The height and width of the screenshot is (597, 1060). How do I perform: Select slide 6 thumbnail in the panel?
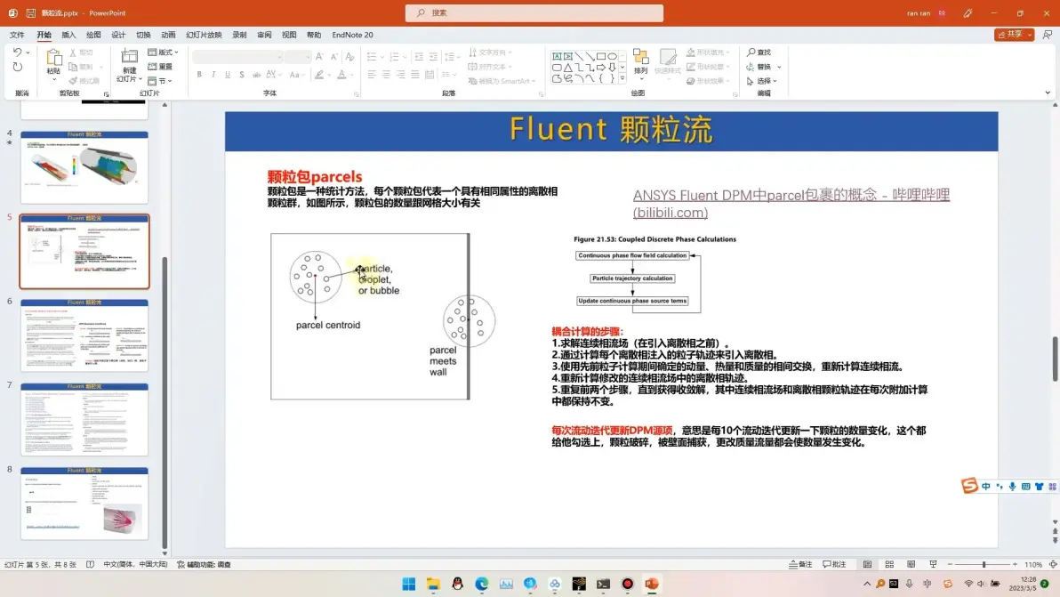coord(84,335)
